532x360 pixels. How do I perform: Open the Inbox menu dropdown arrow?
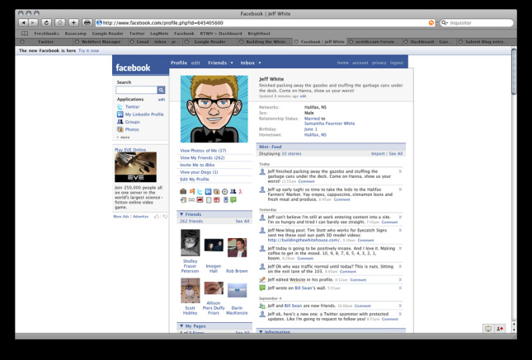(260, 63)
